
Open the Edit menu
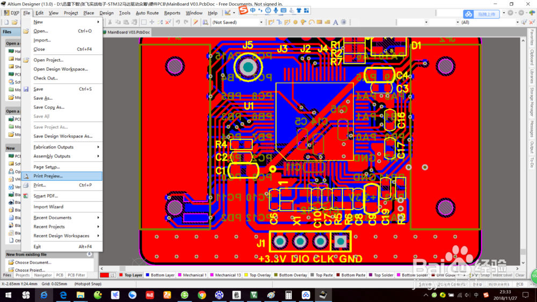tap(39, 13)
